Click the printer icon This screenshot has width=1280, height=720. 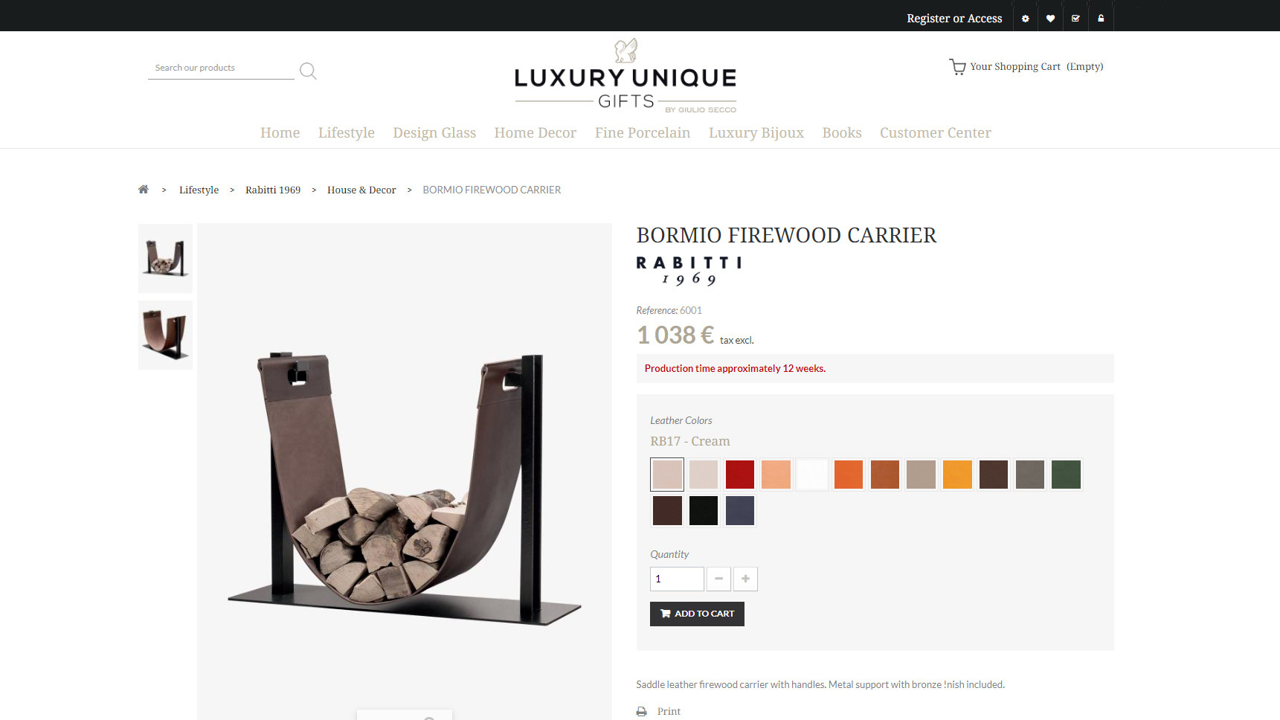[x=641, y=712]
